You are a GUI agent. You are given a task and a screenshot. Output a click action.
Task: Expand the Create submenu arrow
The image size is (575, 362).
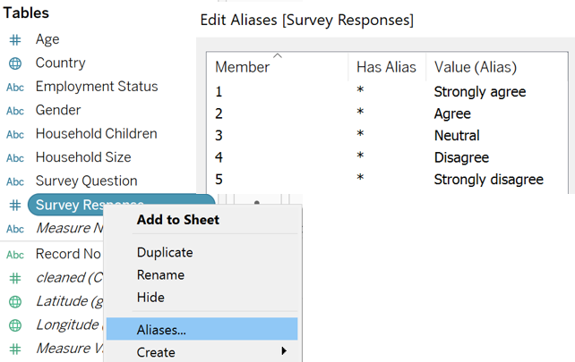point(284,351)
